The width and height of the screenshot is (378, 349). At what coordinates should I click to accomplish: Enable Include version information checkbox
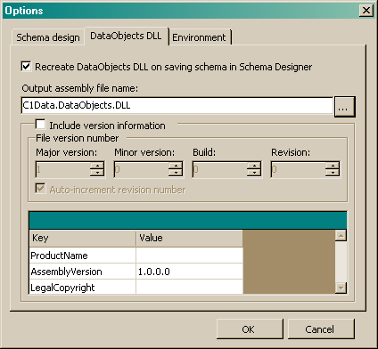click(x=40, y=124)
